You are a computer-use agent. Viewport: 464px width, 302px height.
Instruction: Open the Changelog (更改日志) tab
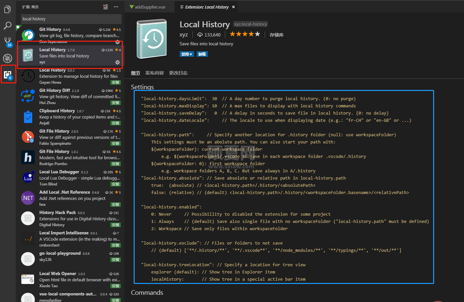(x=178, y=73)
